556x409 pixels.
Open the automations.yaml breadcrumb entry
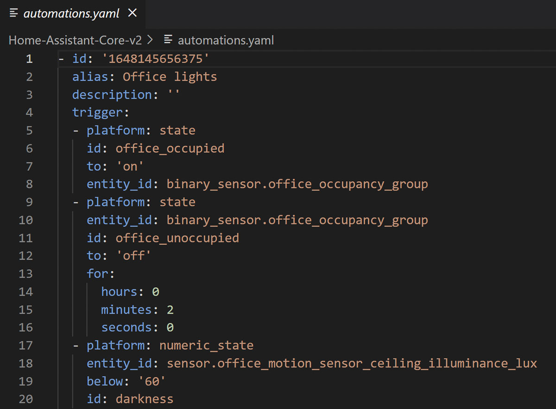coord(226,40)
